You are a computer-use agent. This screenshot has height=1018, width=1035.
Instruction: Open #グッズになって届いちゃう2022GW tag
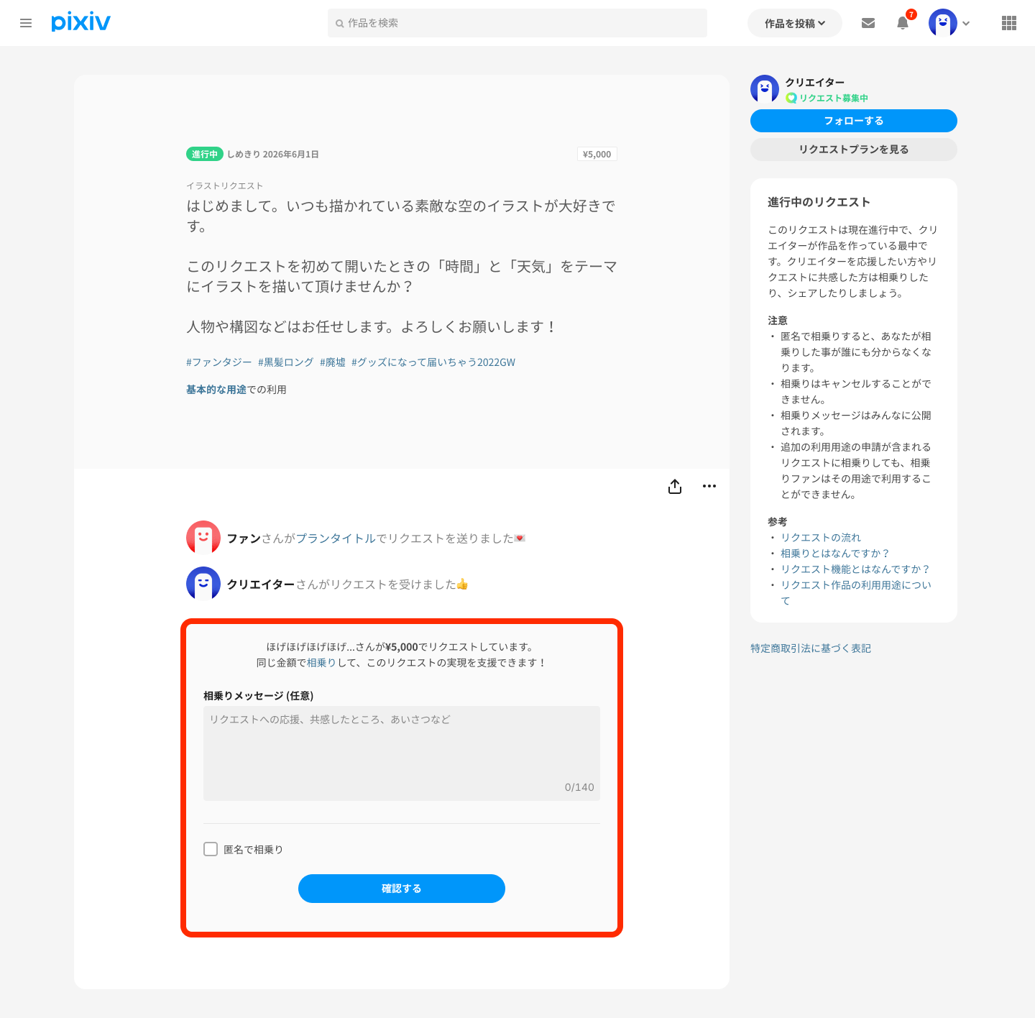coord(433,362)
